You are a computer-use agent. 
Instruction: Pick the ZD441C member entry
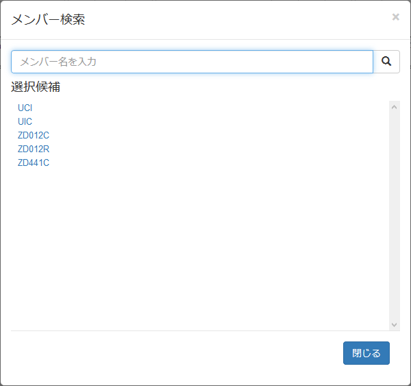(x=34, y=162)
